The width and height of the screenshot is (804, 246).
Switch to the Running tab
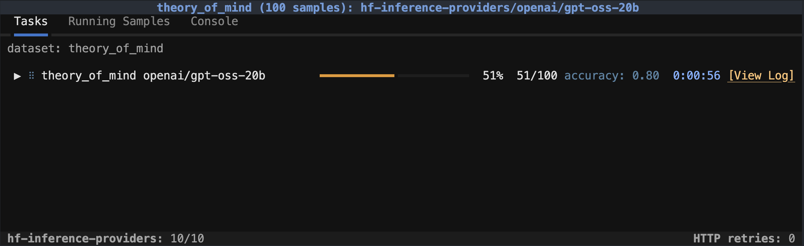click(x=92, y=21)
